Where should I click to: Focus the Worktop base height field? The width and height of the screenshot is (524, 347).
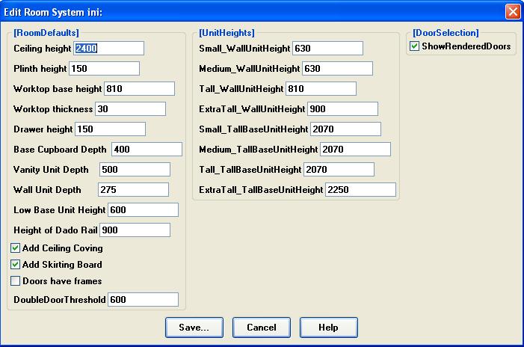(139, 89)
